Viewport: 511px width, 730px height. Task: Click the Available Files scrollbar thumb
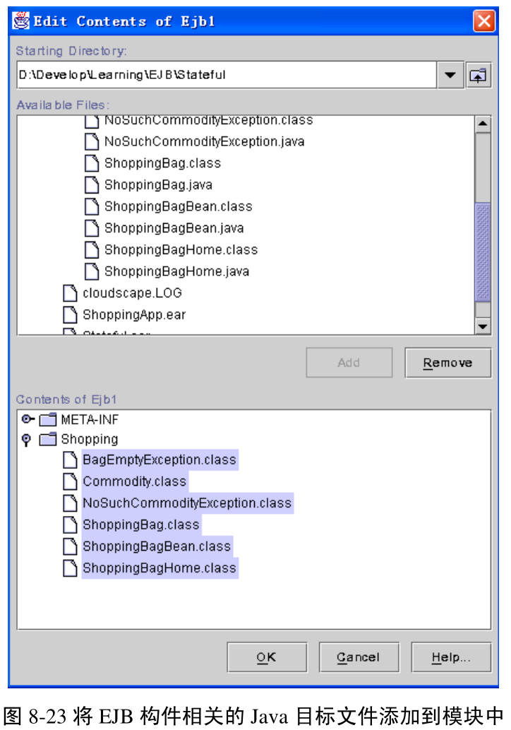pyautogui.click(x=483, y=252)
